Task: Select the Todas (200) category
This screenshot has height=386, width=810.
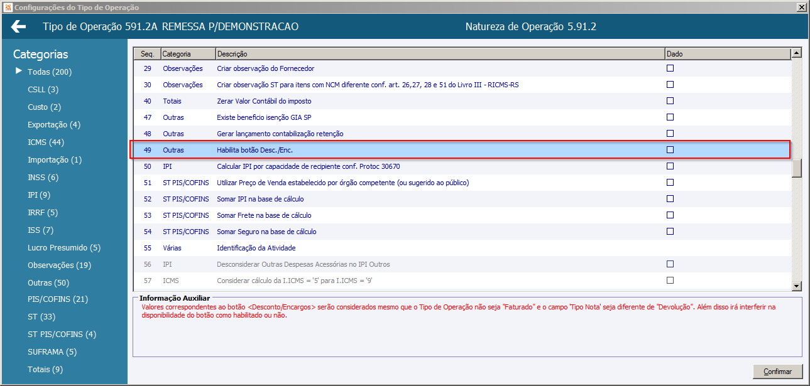Action: [x=50, y=72]
